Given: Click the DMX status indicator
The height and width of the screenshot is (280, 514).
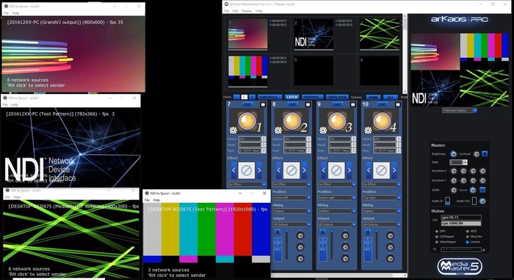Looking at the screenshot, I should tap(437, 231).
